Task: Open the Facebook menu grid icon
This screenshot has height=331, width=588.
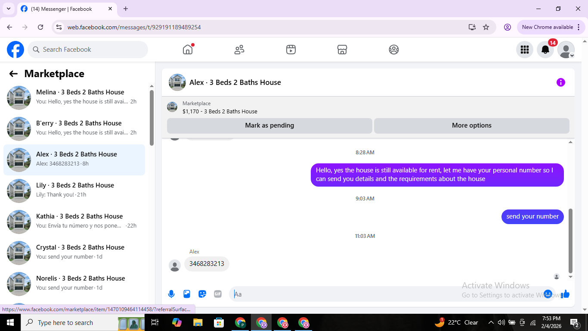Action: pyautogui.click(x=525, y=50)
